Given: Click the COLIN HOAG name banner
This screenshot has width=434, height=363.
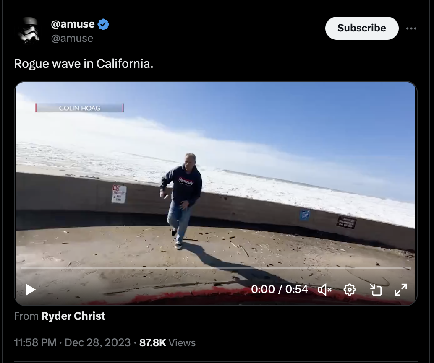Looking at the screenshot, I should (x=79, y=108).
